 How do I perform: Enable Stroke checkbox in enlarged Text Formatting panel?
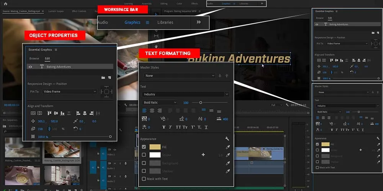144,155
